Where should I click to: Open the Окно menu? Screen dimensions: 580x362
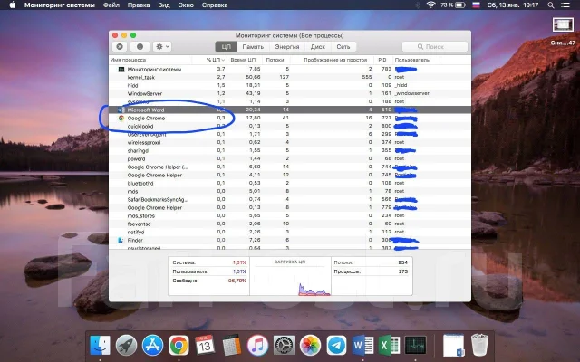click(x=186, y=5)
